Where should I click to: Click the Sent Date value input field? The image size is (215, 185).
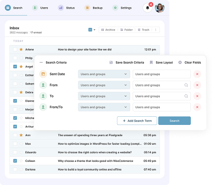click(162, 74)
